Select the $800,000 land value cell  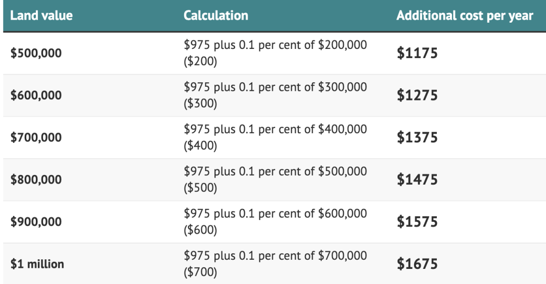(x=36, y=180)
